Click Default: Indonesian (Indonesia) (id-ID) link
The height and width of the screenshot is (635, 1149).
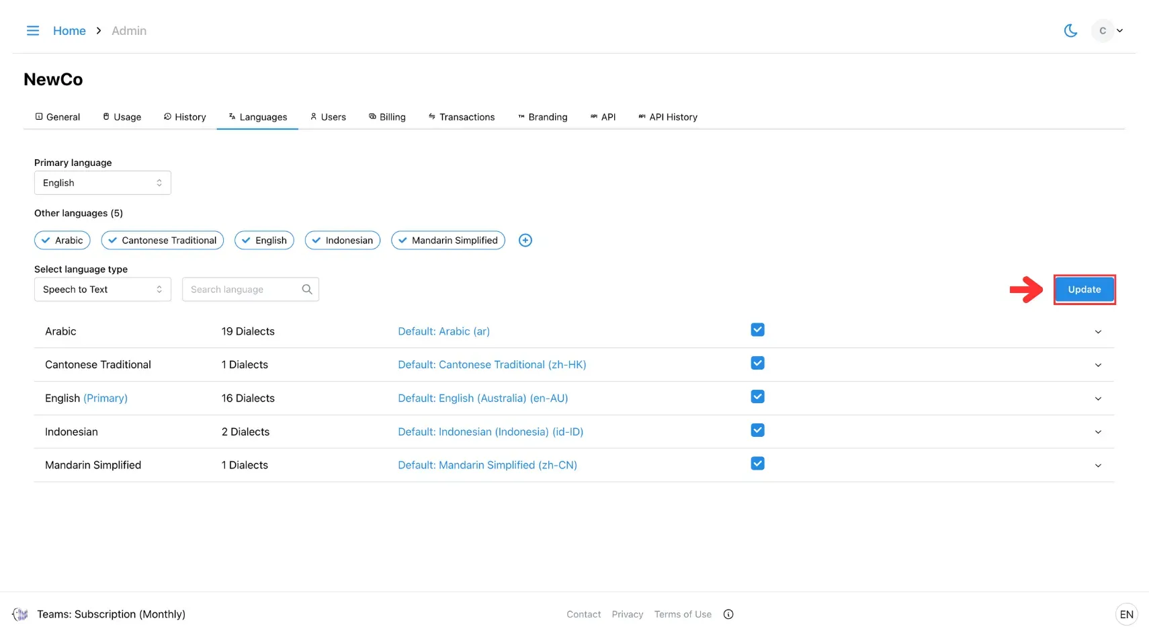[x=491, y=432]
